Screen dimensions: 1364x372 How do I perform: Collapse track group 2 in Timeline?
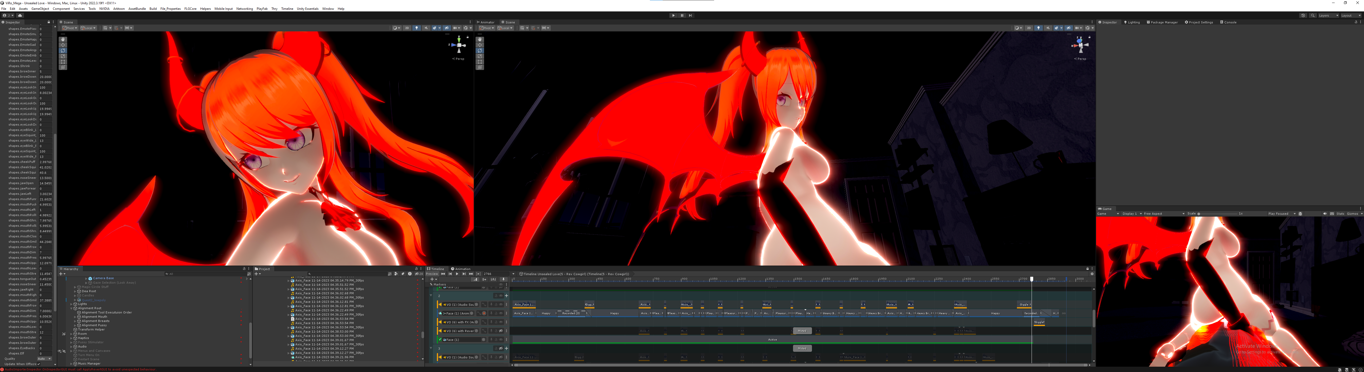pyautogui.click(x=431, y=295)
